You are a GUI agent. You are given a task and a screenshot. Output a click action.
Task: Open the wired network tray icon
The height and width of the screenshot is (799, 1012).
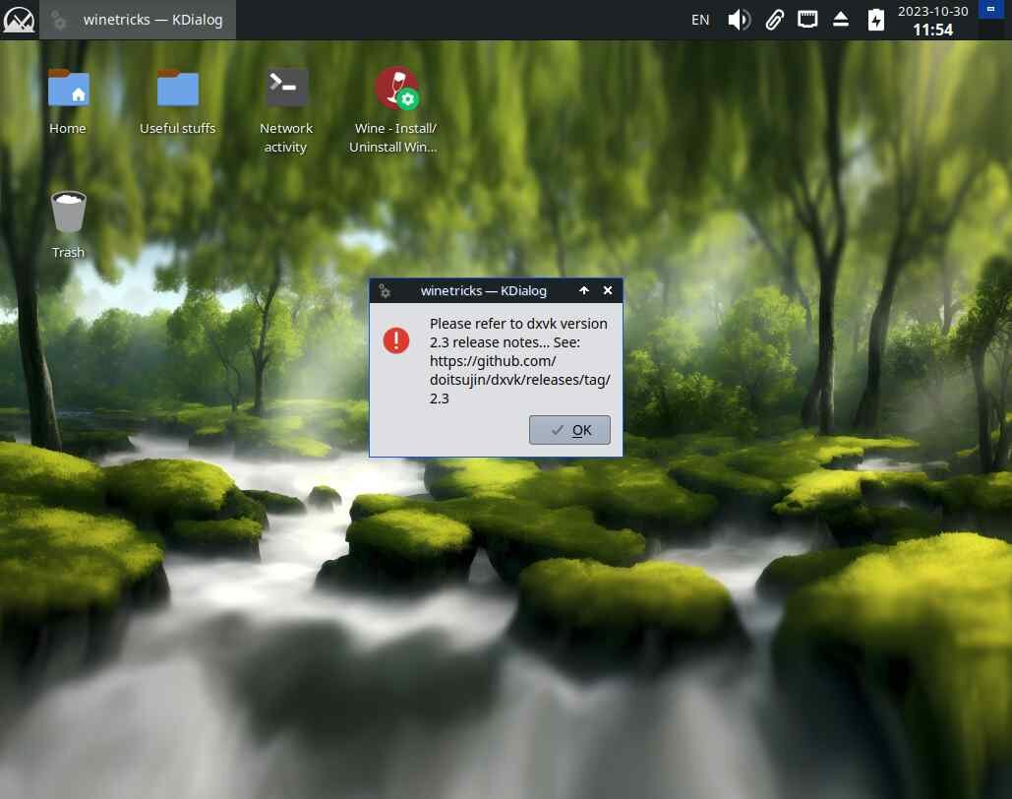pyautogui.click(x=807, y=20)
